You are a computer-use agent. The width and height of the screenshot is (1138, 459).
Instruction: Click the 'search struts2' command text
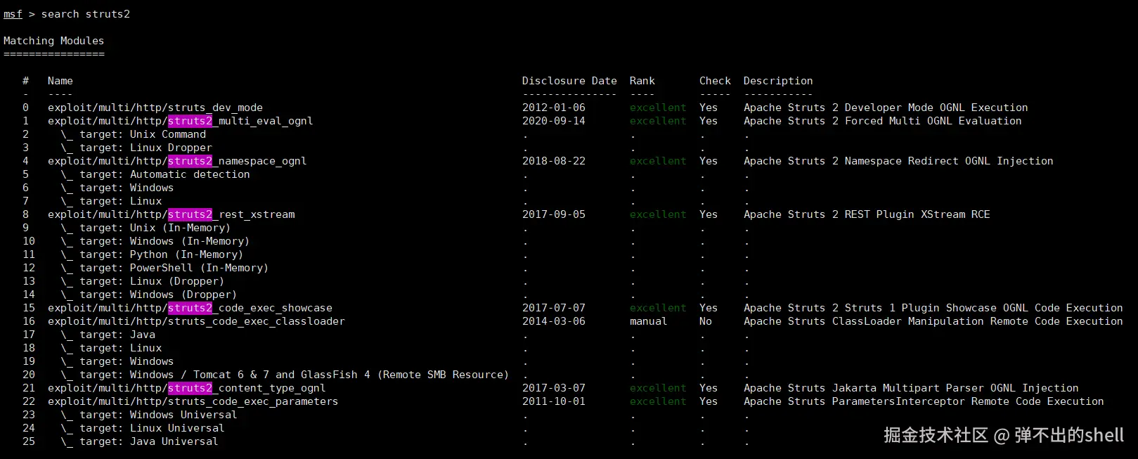(x=86, y=14)
